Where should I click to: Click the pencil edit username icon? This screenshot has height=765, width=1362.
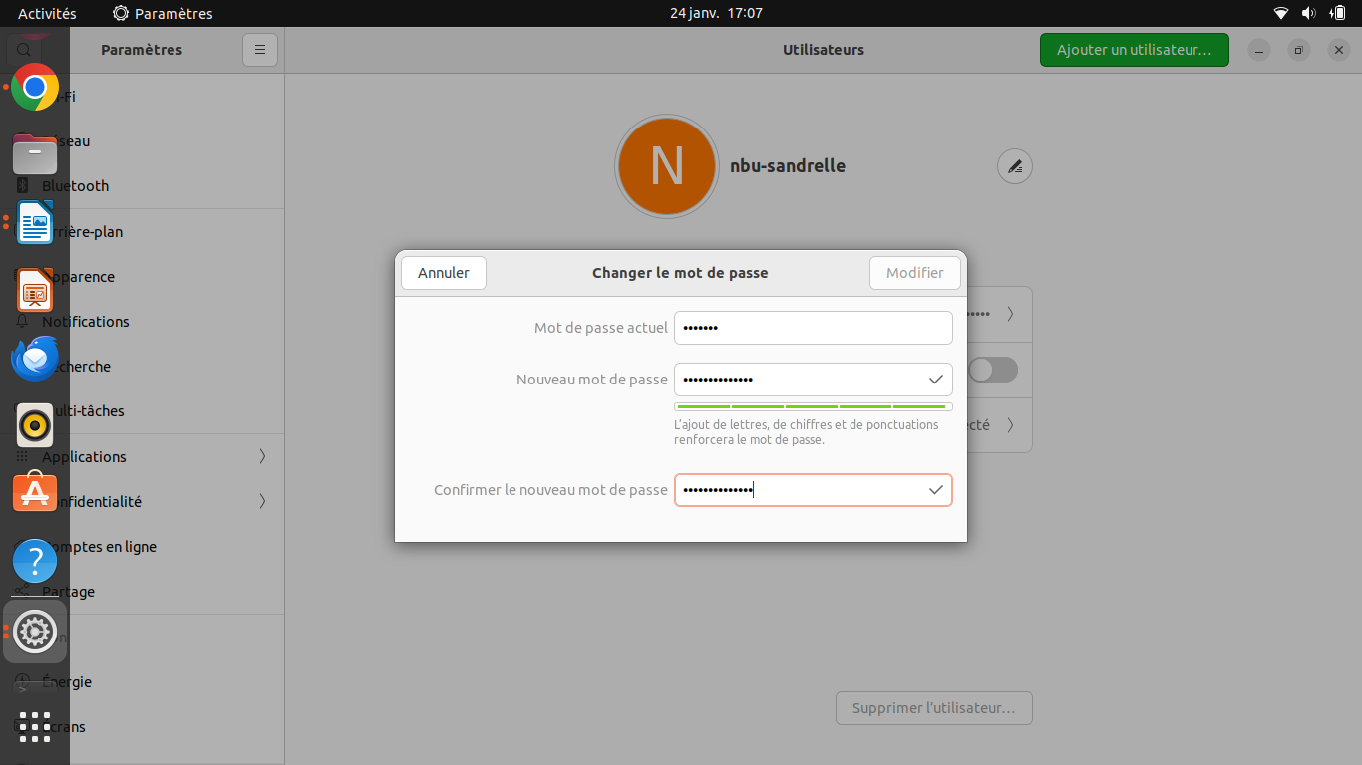coord(1015,166)
